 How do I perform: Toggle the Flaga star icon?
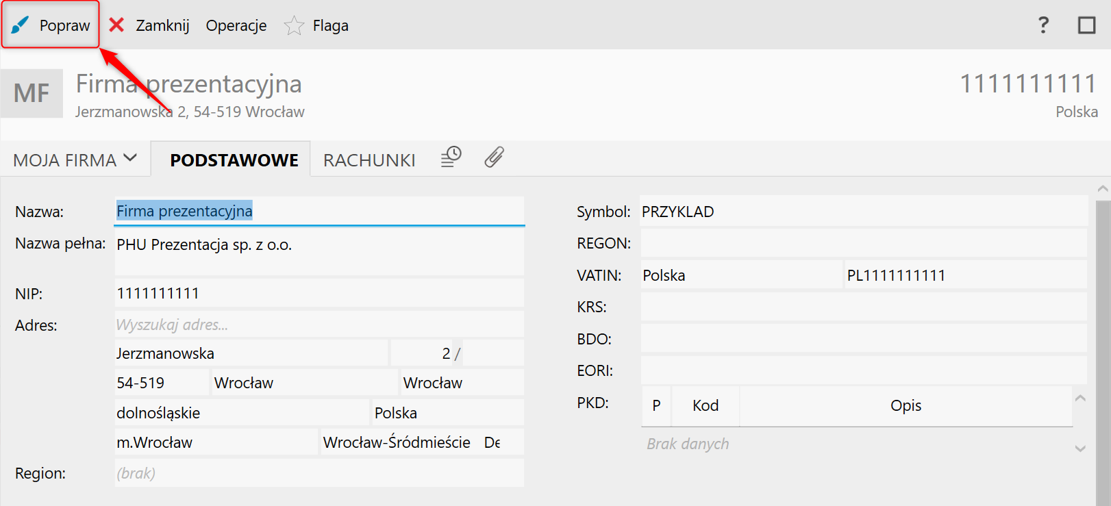point(294,25)
